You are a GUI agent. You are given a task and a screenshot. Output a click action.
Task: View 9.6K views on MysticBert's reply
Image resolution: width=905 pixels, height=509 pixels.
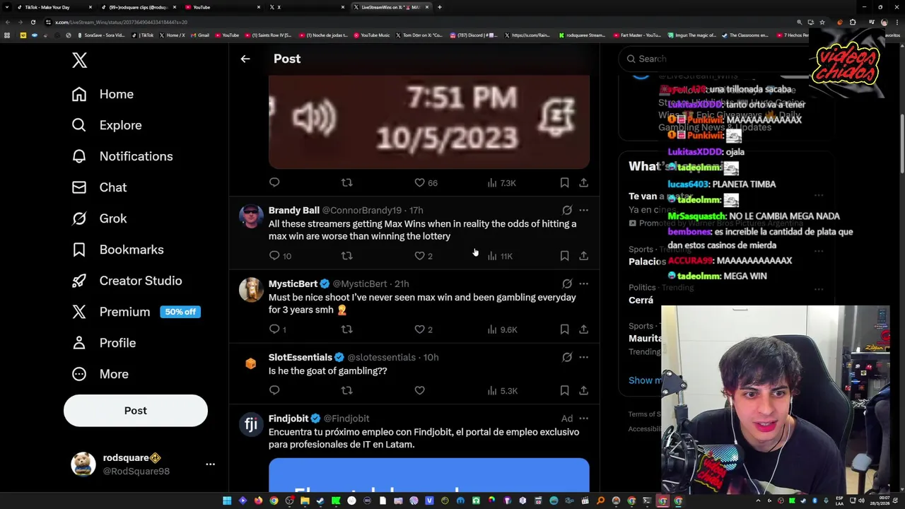click(502, 329)
